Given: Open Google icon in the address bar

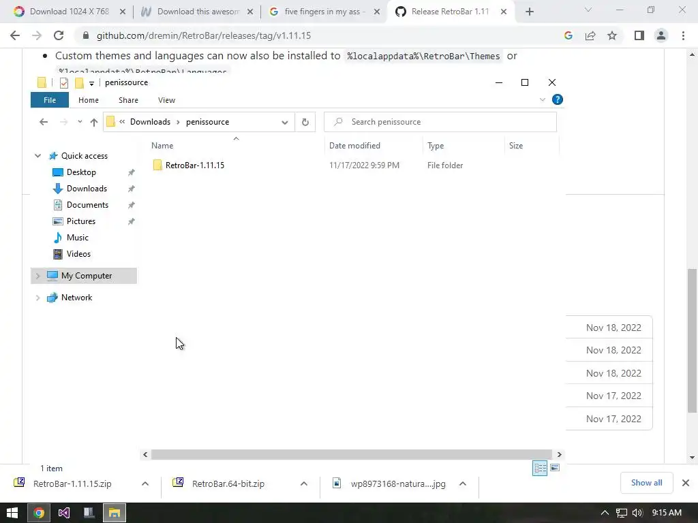Looking at the screenshot, I should [568, 35].
